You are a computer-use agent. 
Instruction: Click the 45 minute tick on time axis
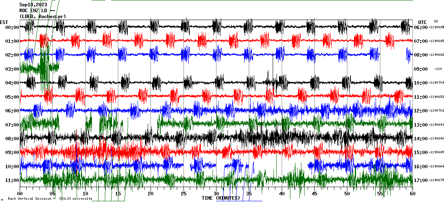pyautogui.click(x=314, y=194)
